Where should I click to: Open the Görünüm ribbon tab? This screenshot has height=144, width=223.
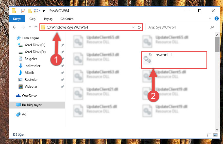pyautogui.click(x=67, y=19)
